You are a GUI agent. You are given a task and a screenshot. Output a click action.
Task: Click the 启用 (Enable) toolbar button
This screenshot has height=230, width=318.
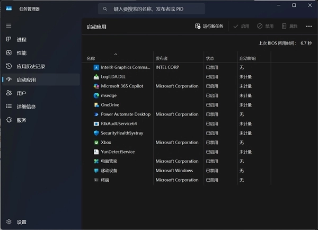[x=241, y=26]
